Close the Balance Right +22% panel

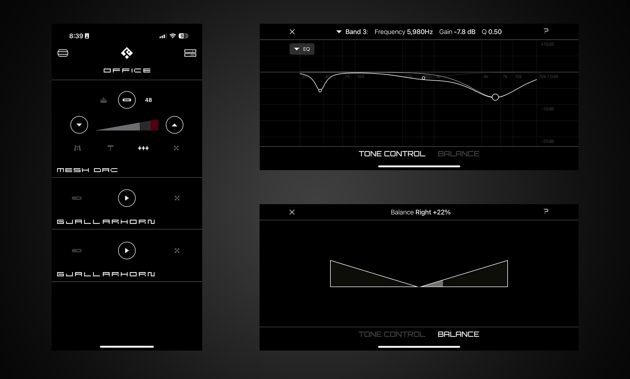click(292, 212)
